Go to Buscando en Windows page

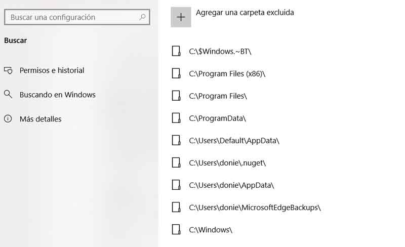click(57, 95)
